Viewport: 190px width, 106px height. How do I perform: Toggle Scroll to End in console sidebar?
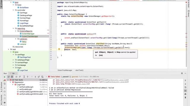[x=185, y=91]
